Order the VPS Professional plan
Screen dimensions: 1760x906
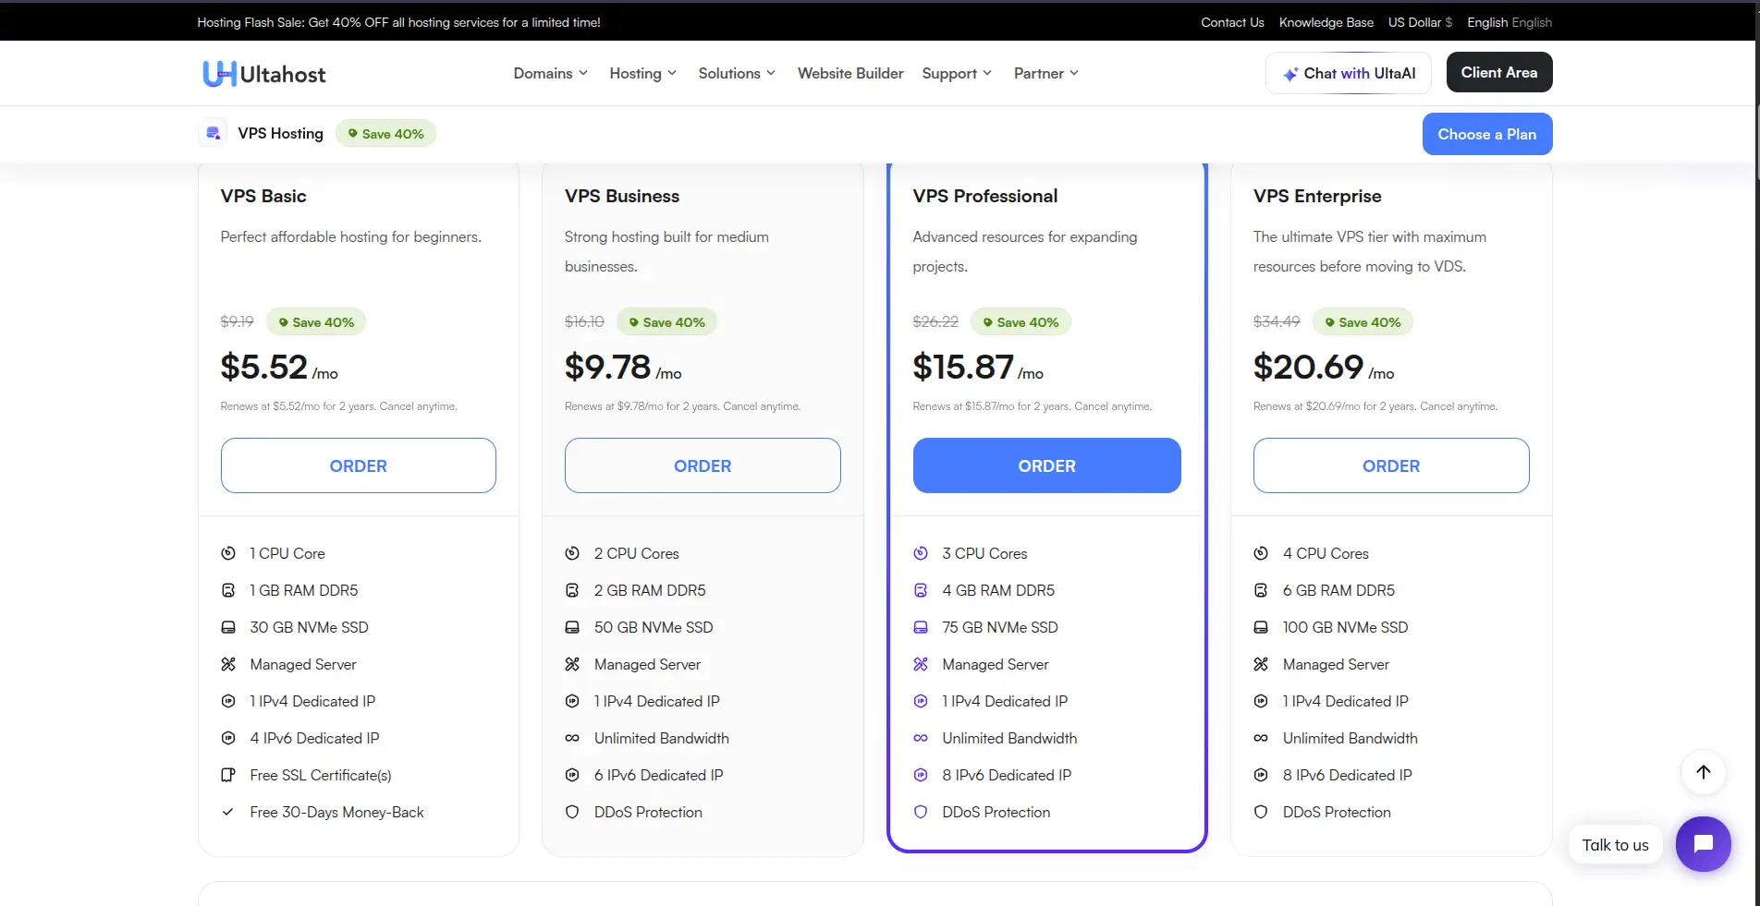pos(1046,465)
